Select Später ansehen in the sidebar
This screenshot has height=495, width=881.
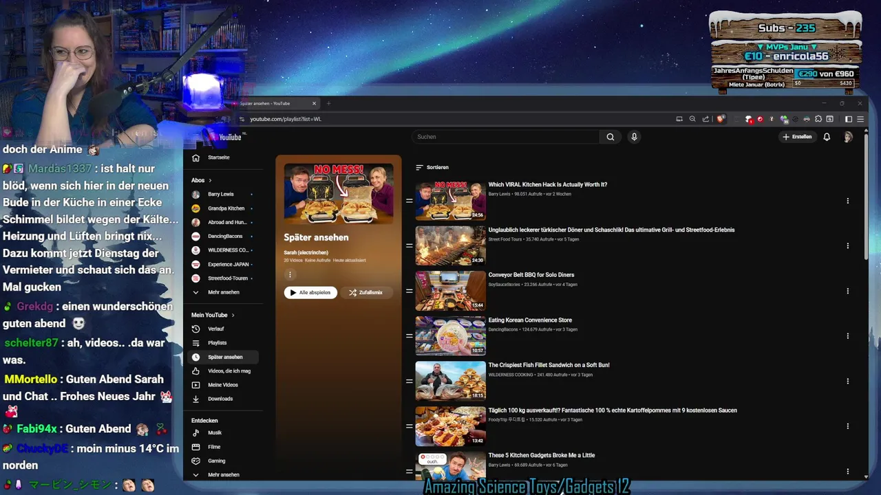(224, 357)
